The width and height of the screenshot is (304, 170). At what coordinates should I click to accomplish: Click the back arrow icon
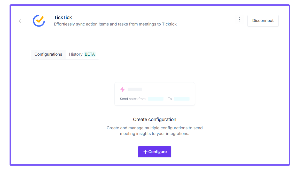(21, 21)
